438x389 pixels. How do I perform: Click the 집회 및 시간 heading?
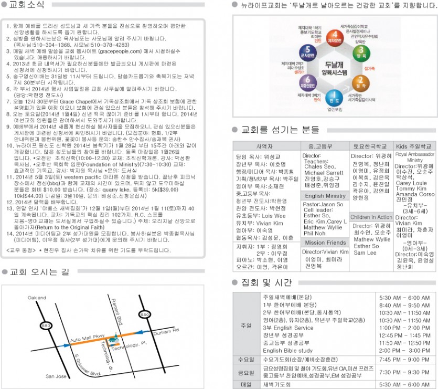(x=266, y=282)
